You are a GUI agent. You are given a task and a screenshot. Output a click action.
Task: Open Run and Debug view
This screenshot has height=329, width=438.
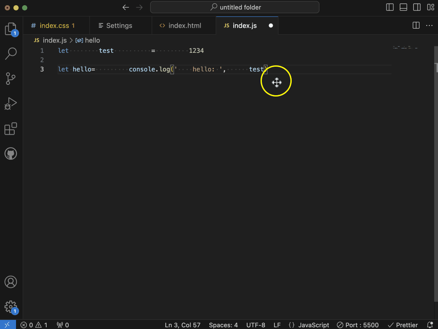[x=10, y=104]
